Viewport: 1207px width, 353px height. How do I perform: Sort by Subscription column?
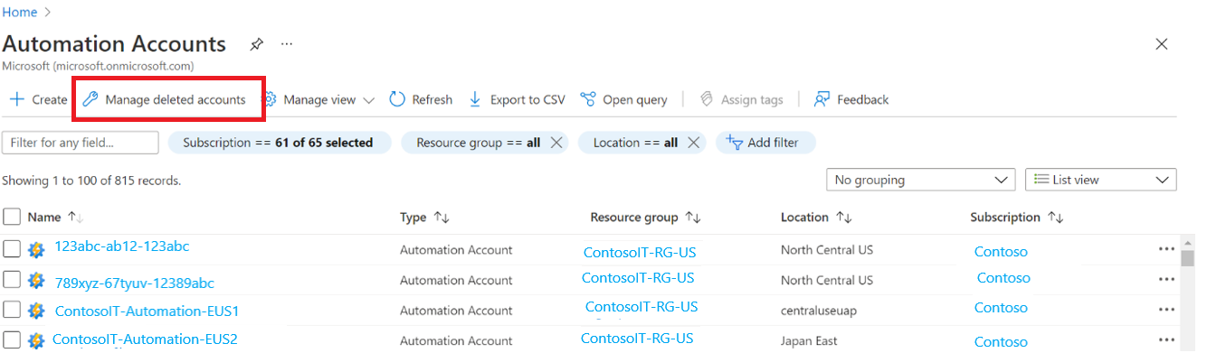[x=1017, y=218]
